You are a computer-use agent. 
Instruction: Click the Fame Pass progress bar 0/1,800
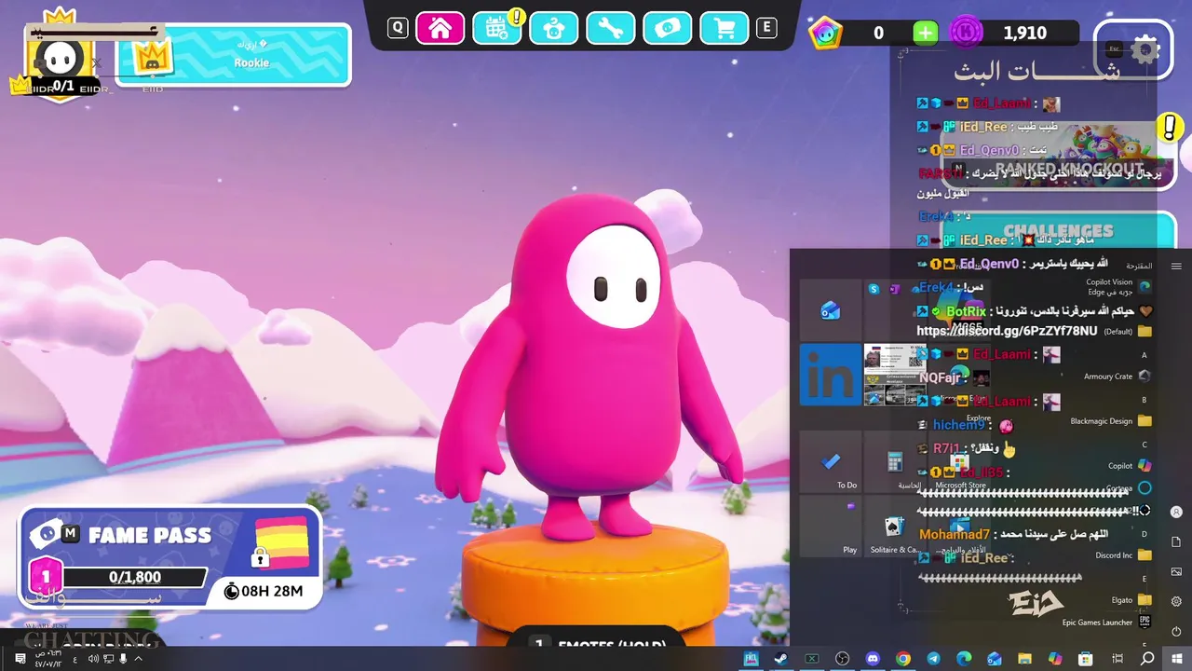(x=135, y=578)
